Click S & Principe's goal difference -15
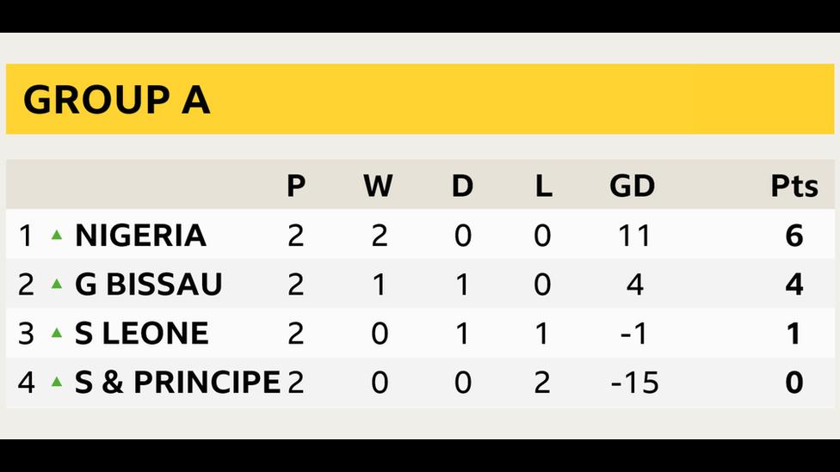Screen dimensions: 840x472 coord(634,382)
